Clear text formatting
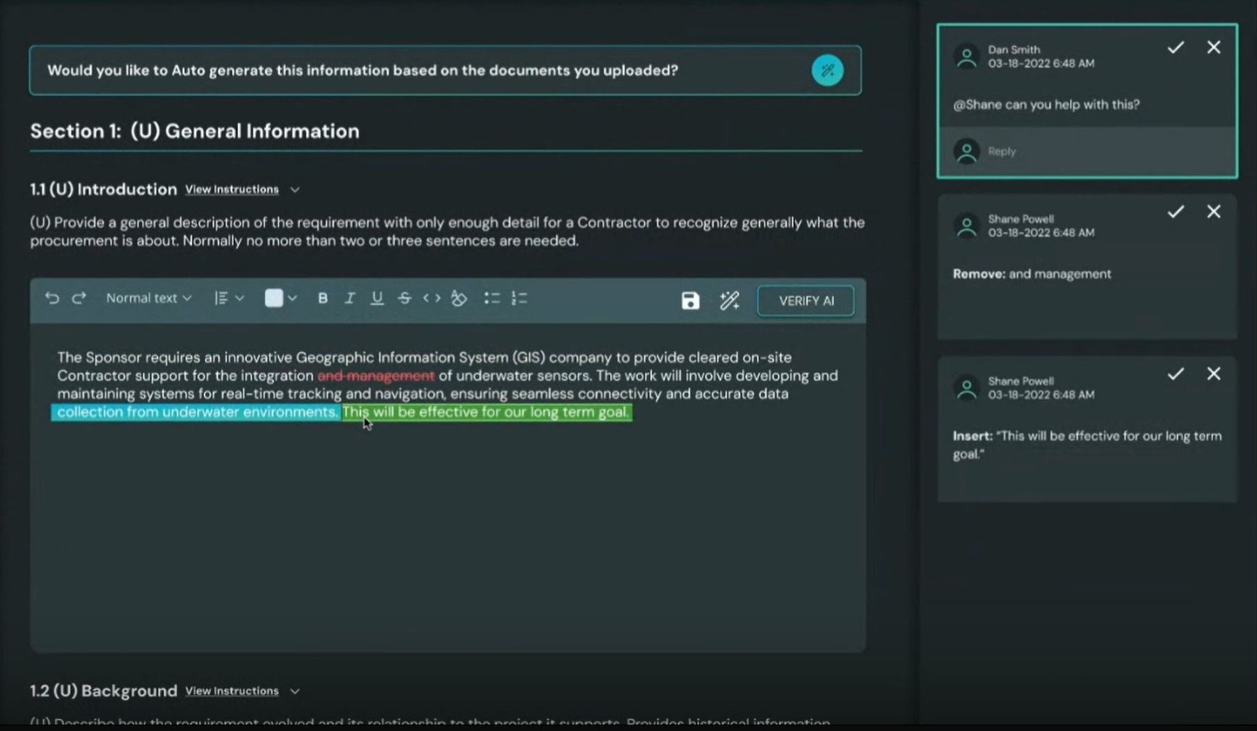The image size is (1257, 731). coord(459,298)
